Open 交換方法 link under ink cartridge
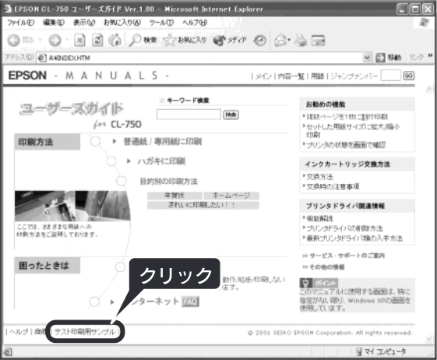 click(319, 177)
